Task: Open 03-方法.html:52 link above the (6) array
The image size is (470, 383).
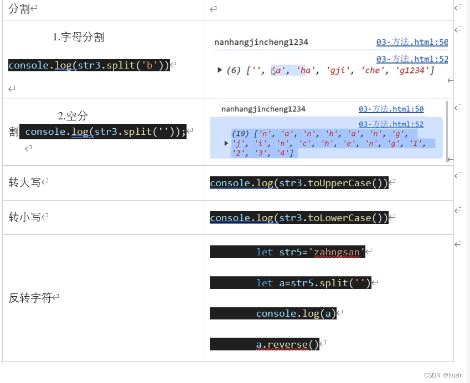Action: [412, 59]
